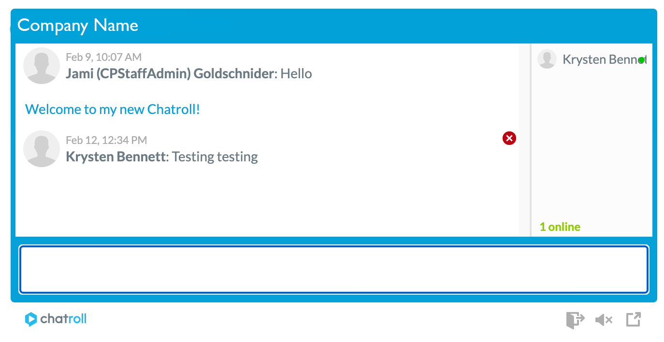This screenshot has height=342, width=664.
Task: Click Jami Goldschnider's avatar image
Action: [x=42, y=66]
